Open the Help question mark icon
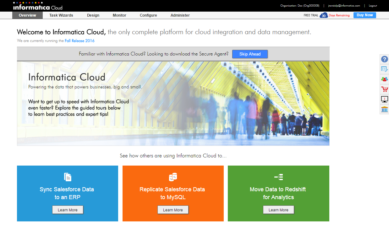The image size is (389, 233). [384, 59]
